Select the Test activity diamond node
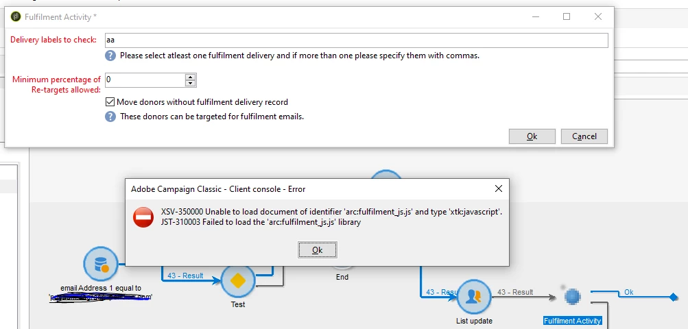 click(237, 281)
